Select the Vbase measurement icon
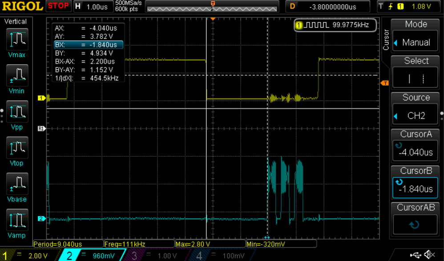This screenshot has height=261, width=444. click(x=17, y=184)
